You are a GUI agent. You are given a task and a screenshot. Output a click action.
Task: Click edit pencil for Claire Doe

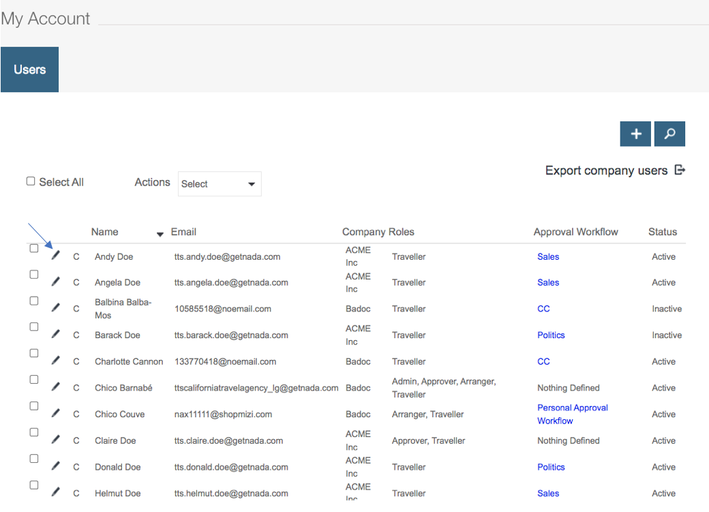[x=55, y=440]
